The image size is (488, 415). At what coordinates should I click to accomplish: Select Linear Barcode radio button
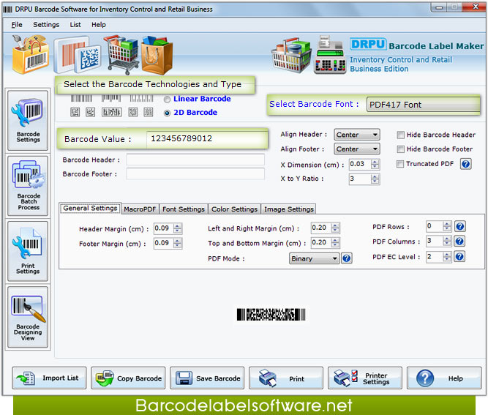167,100
